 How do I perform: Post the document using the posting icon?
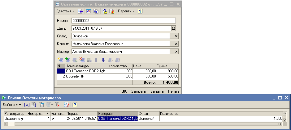(105, 11)
